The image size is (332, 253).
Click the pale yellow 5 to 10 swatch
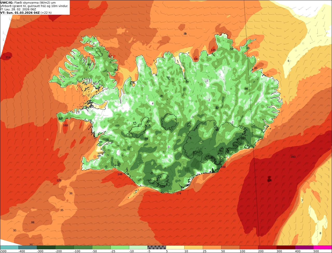(x=175, y=247)
